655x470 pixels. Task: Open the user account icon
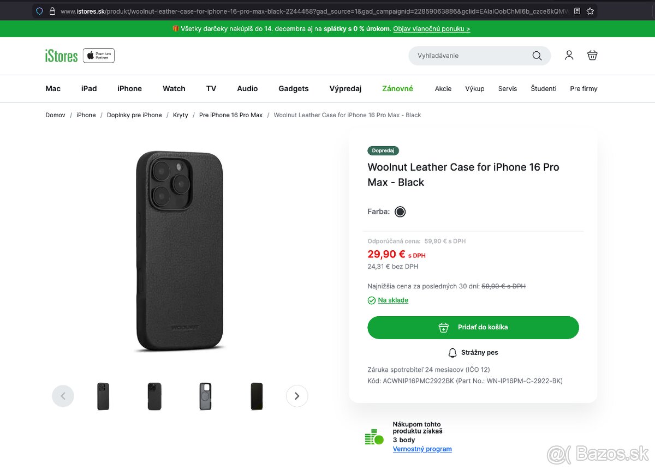tap(569, 55)
